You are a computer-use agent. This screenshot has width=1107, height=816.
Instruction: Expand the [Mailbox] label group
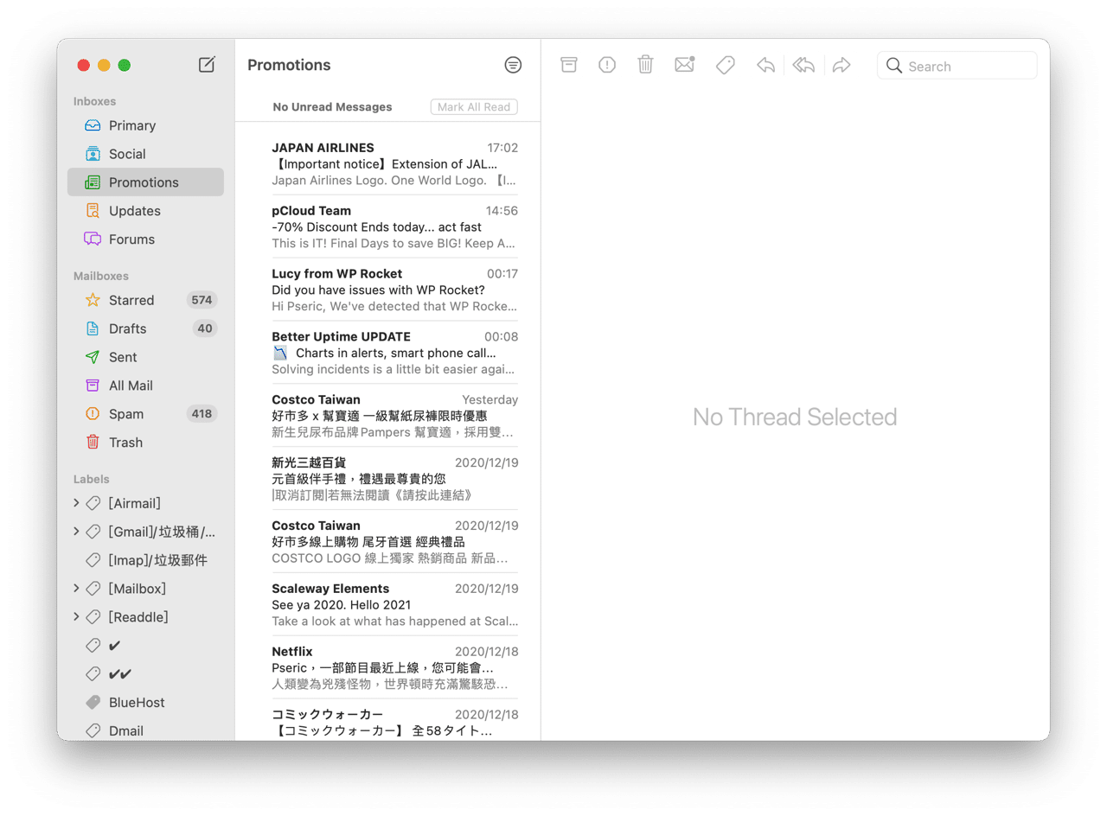(x=76, y=589)
